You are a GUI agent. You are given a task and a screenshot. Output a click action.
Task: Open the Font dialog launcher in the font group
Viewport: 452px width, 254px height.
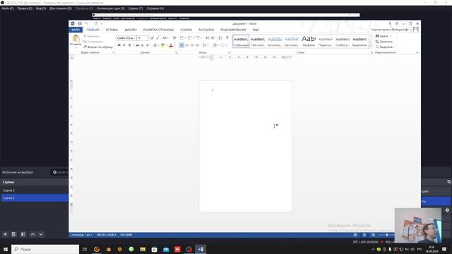(176, 53)
